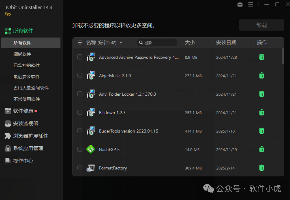Open 已监控的软件 in the sidebar
290x200 pixels.
pyautogui.click(x=27, y=65)
